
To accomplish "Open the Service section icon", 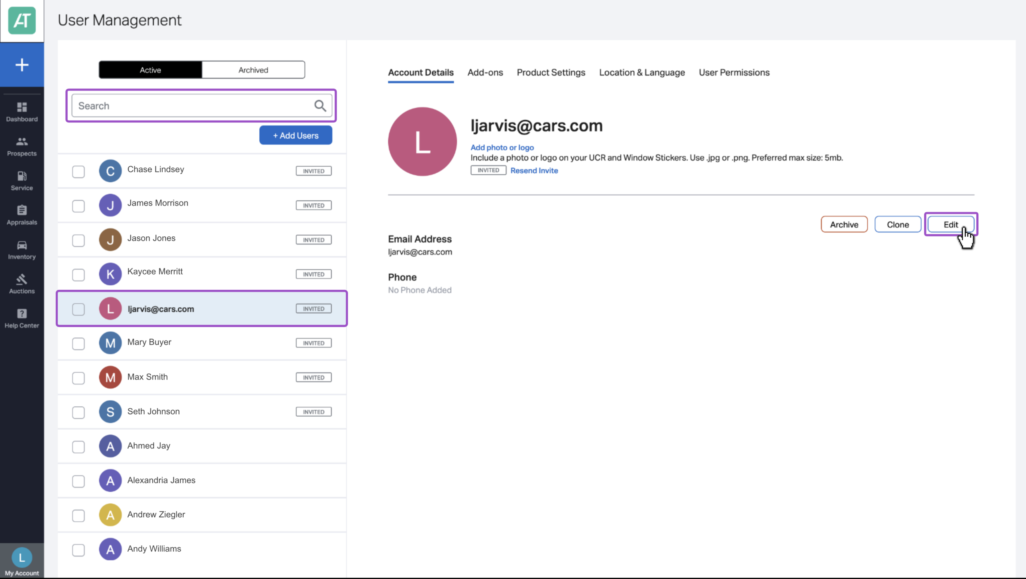I will click(x=22, y=176).
